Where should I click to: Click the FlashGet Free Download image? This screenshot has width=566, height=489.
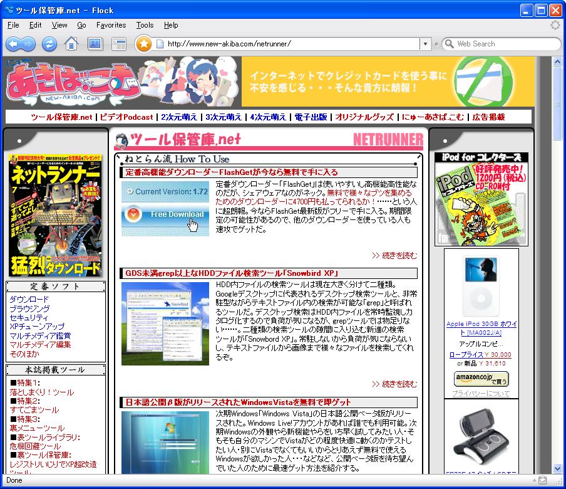(x=165, y=209)
